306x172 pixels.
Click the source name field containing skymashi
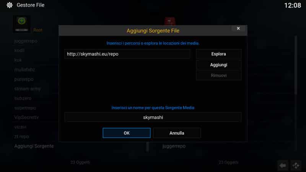153,117
